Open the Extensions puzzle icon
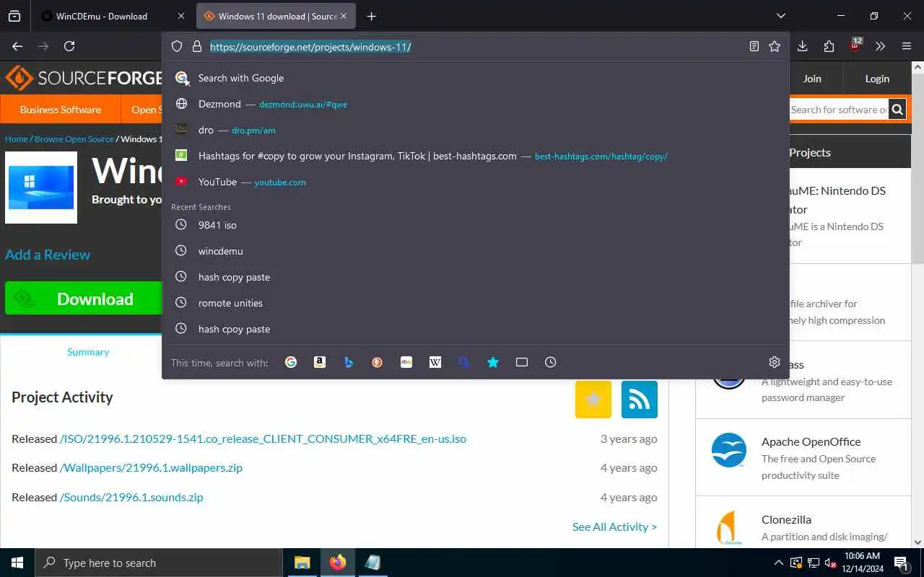This screenshot has width=924, height=577. click(829, 46)
